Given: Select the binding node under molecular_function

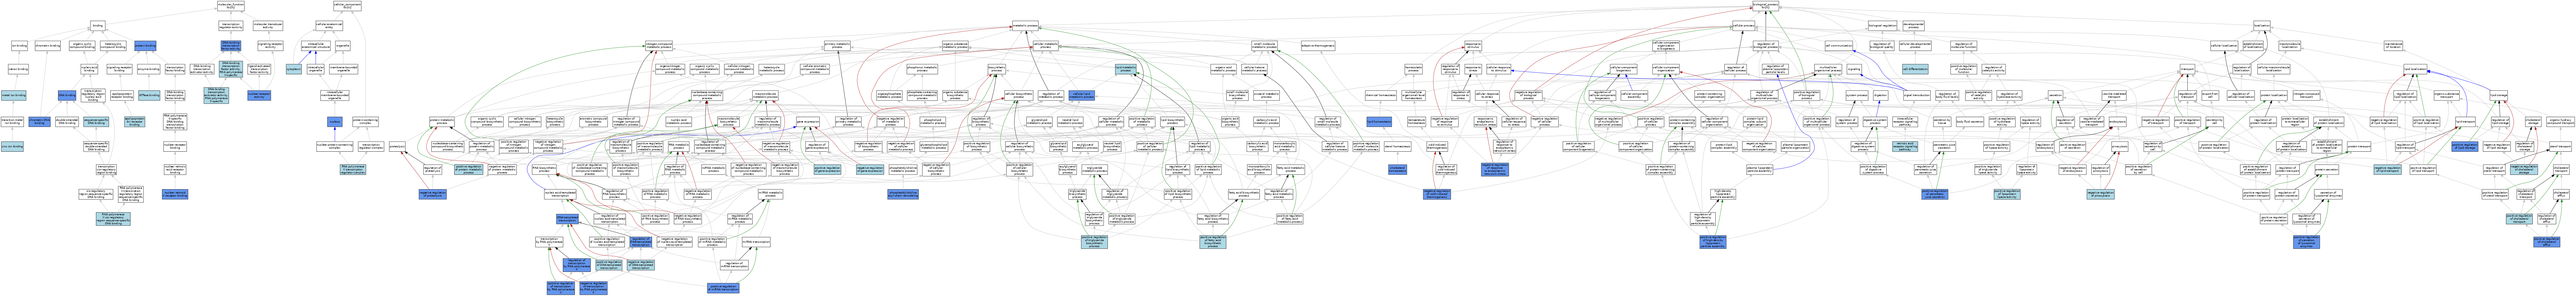Looking at the screenshot, I should (98, 26).
